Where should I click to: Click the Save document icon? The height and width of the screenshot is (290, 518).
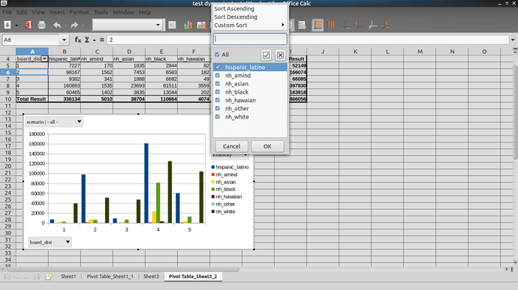click(x=8, y=25)
